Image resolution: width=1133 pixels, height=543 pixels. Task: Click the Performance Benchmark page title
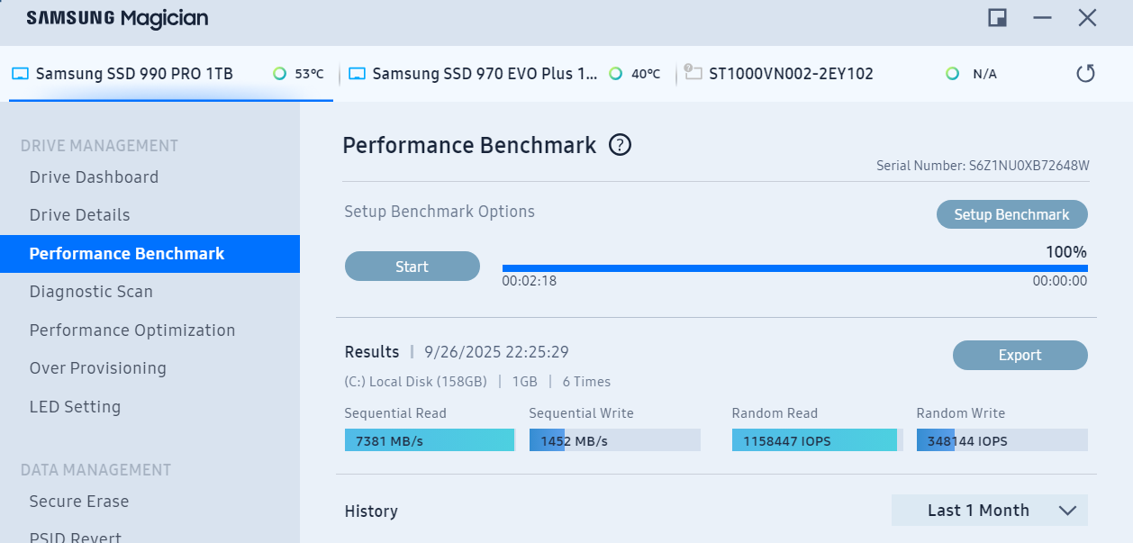(469, 145)
